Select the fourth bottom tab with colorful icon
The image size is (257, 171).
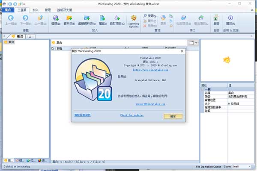pos(42,161)
